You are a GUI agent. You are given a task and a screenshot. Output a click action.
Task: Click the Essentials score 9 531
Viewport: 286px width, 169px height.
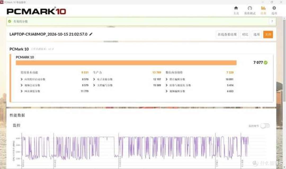tap(85, 72)
